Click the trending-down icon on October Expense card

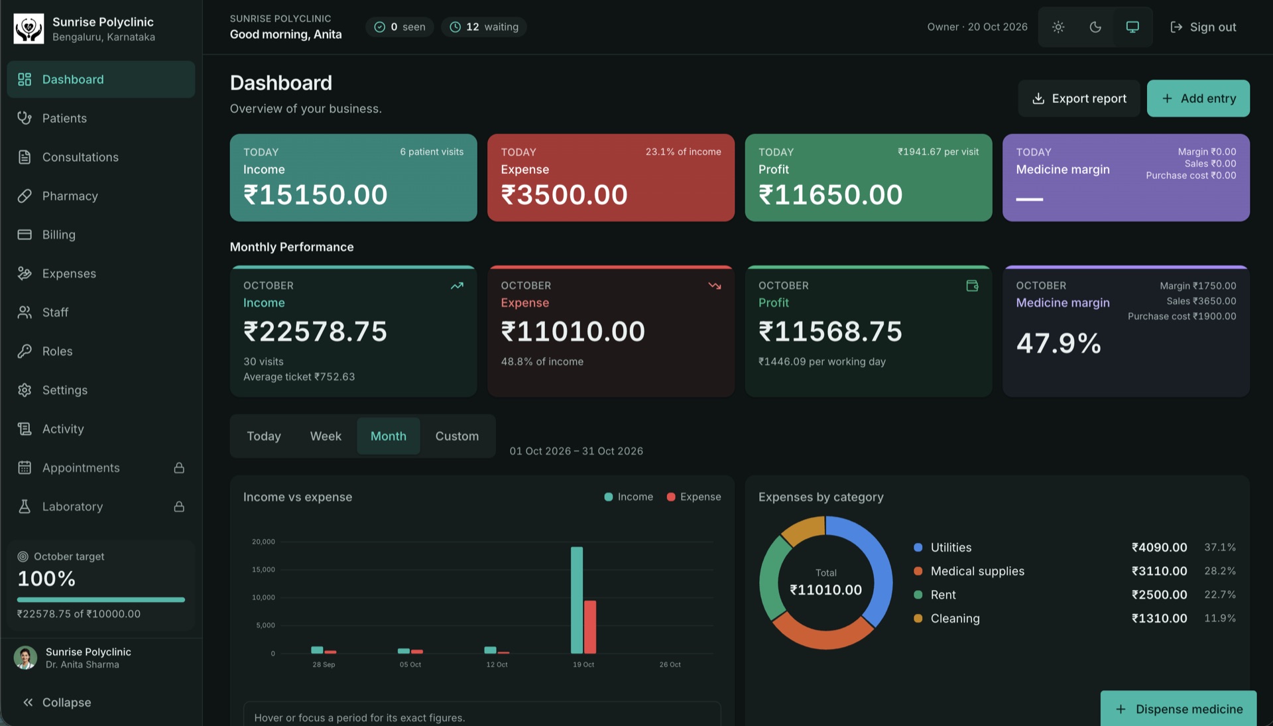(x=715, y=286)
